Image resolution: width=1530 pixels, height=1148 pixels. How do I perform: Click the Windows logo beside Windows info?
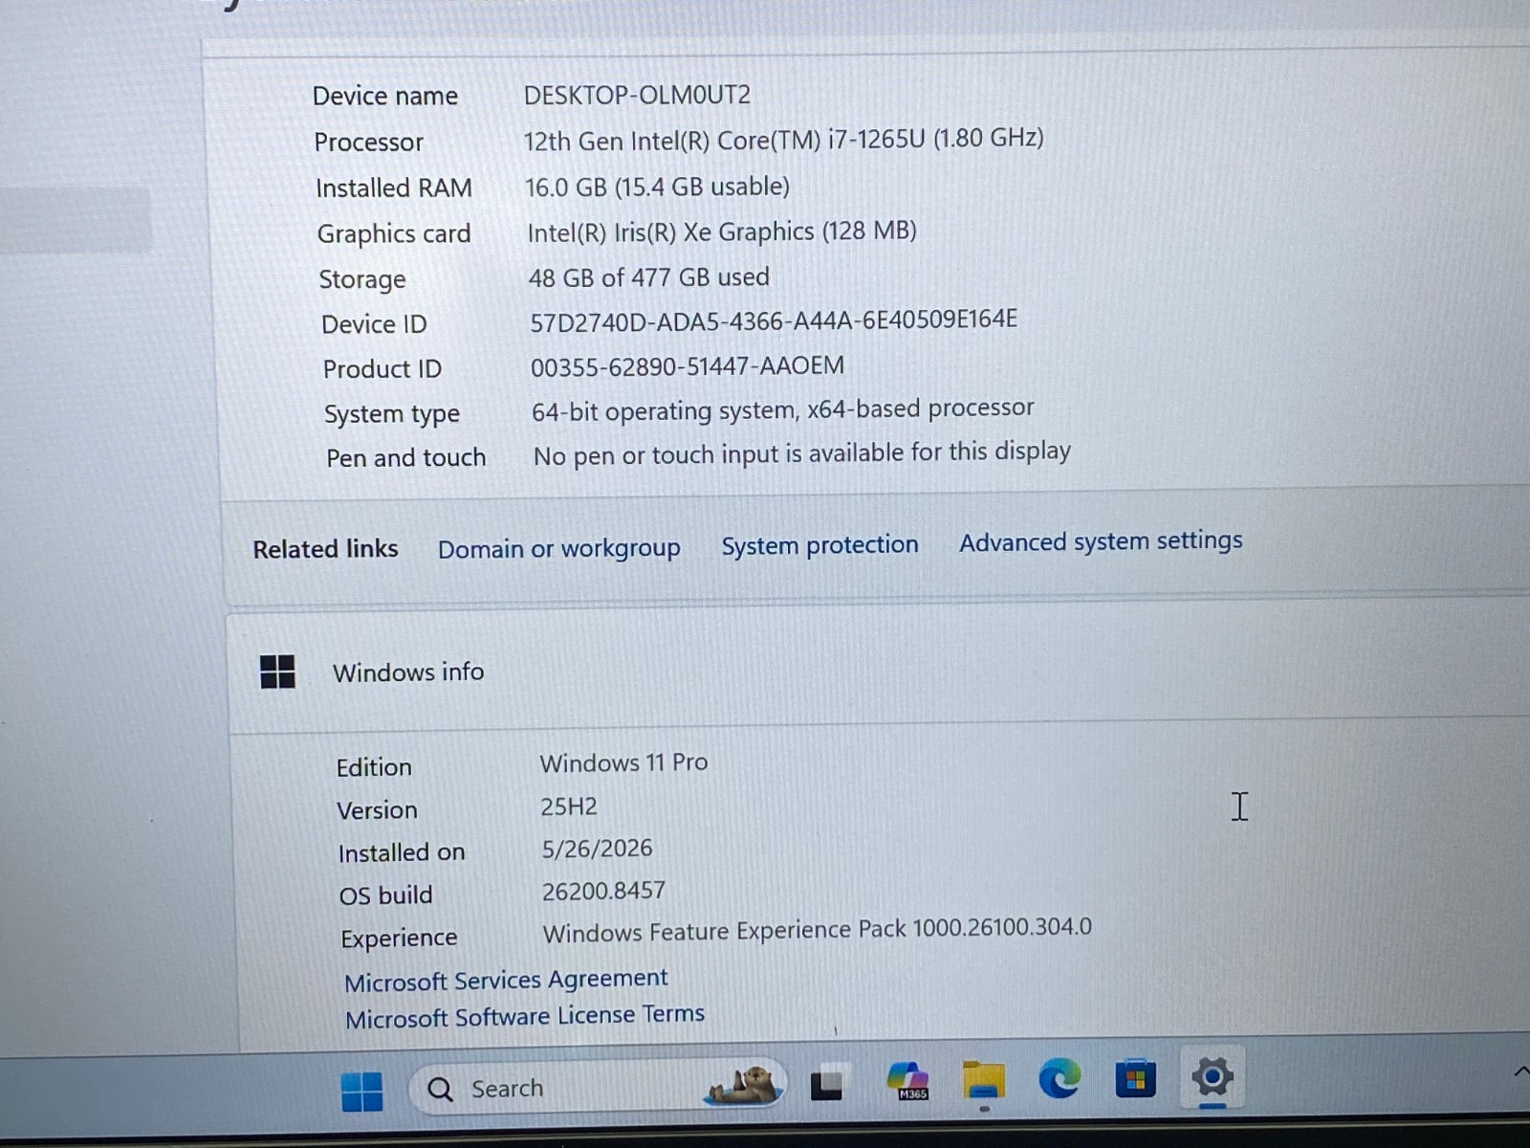pyautogui.click(x=277, y=672)
